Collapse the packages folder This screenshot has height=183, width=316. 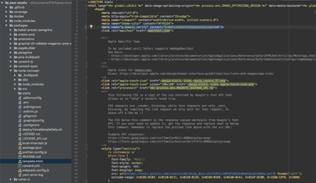tap(6, 25)
